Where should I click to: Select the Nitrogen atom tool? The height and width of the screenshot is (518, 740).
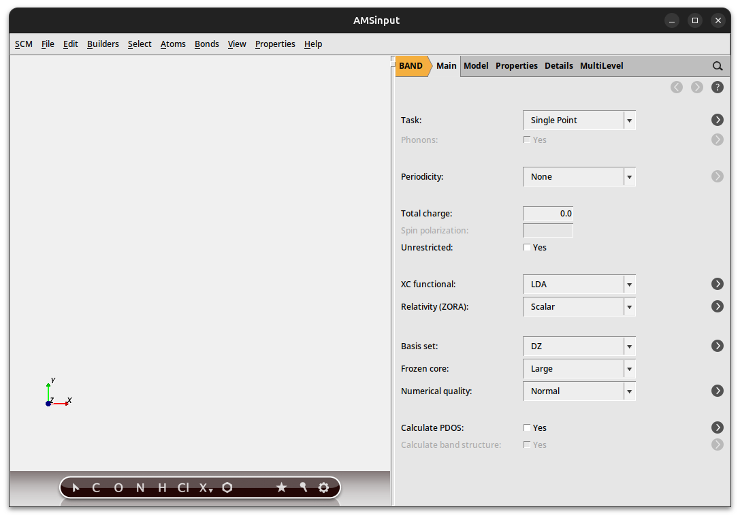pos(140,487)
